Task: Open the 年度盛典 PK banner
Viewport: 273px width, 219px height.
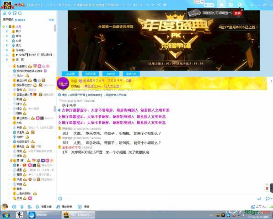Action: [x=164, y=40]
